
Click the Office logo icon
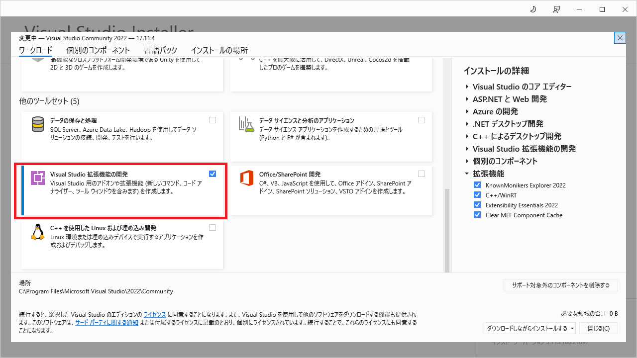[247, 178]
